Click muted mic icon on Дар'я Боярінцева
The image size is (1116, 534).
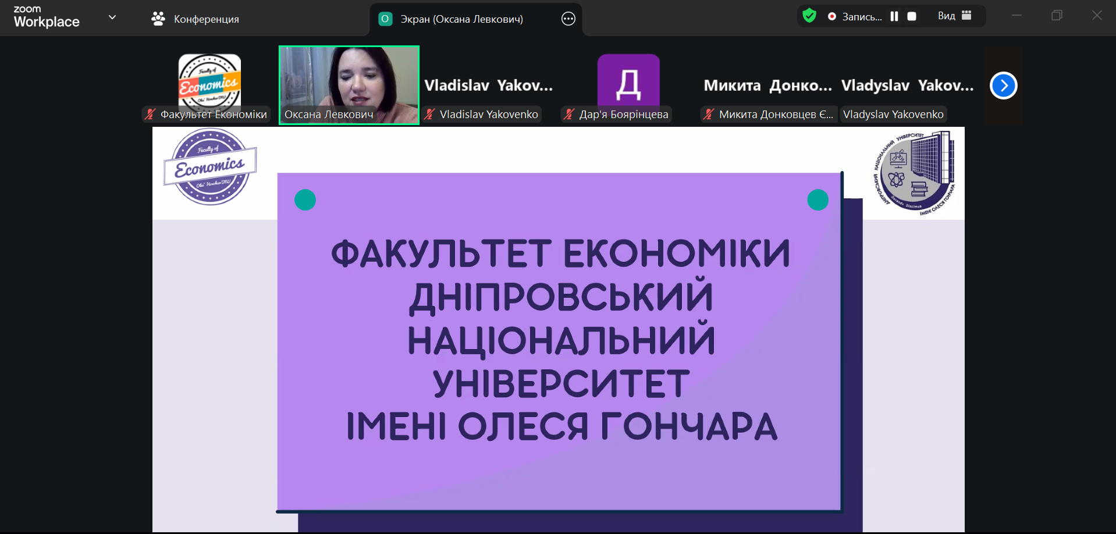pyautogui.click(x=569, y=115)
